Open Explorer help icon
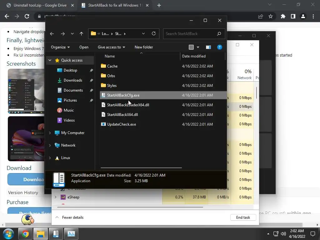The image size is (320, 240). pyautogui.click(x=220, y=47)
